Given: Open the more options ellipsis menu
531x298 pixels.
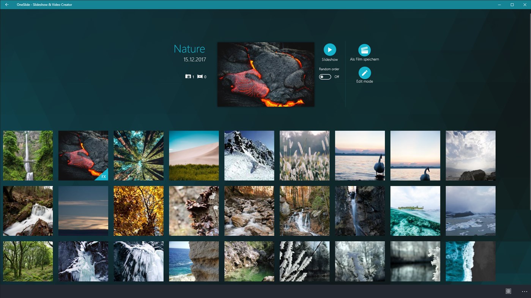Looking at the screenshot, I should tap(524, 292).
